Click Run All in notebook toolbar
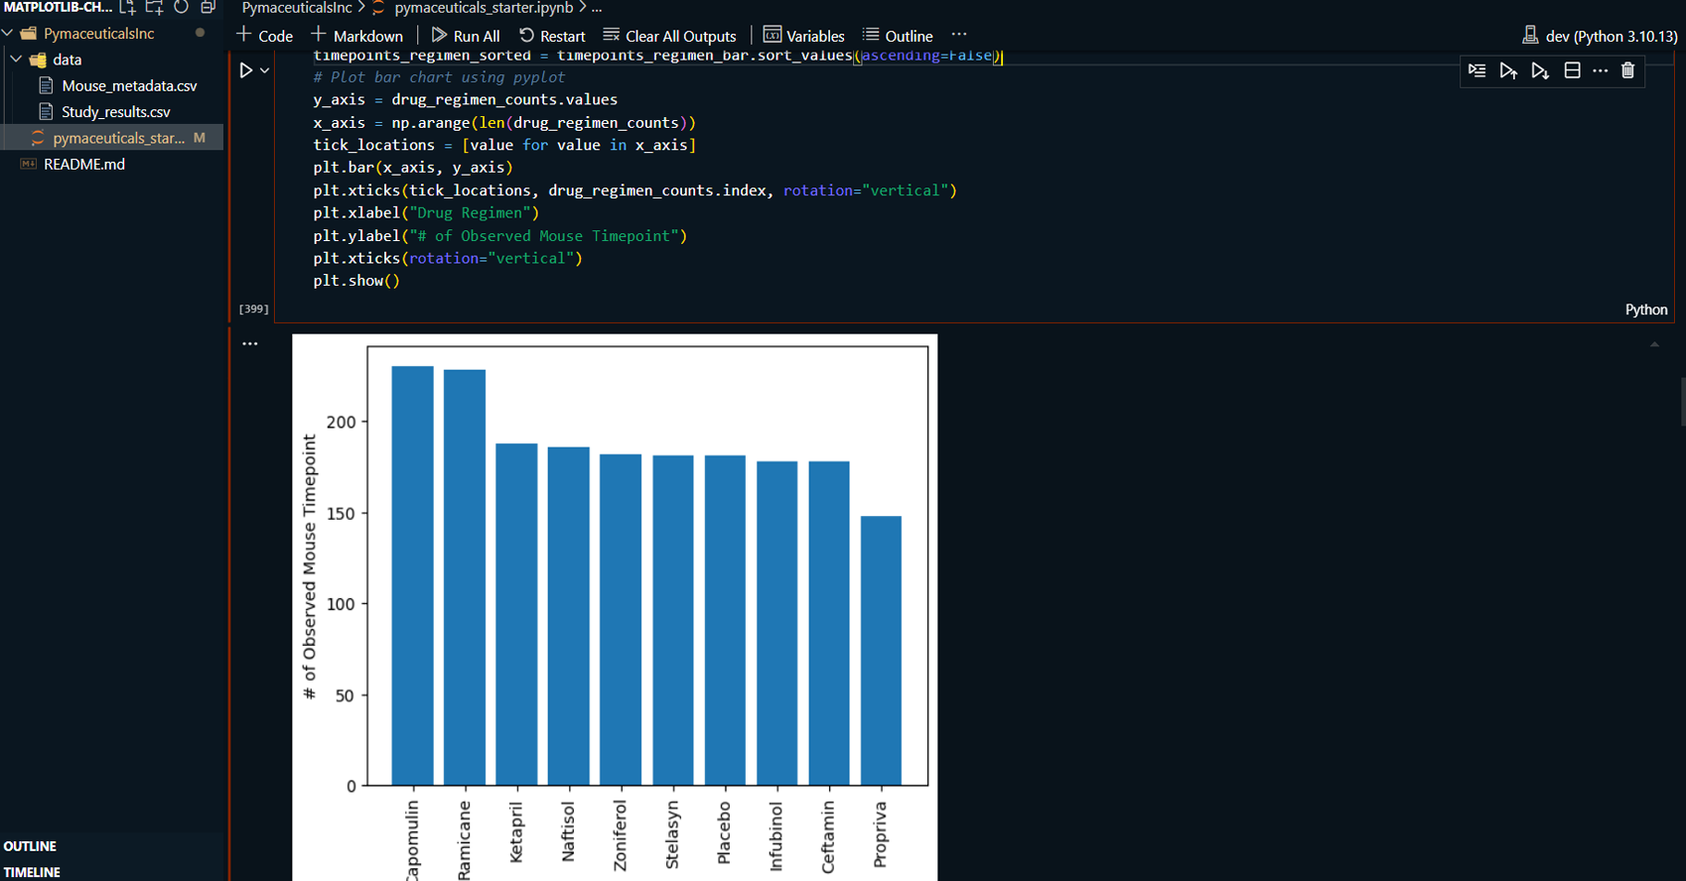 click(466, 36)
